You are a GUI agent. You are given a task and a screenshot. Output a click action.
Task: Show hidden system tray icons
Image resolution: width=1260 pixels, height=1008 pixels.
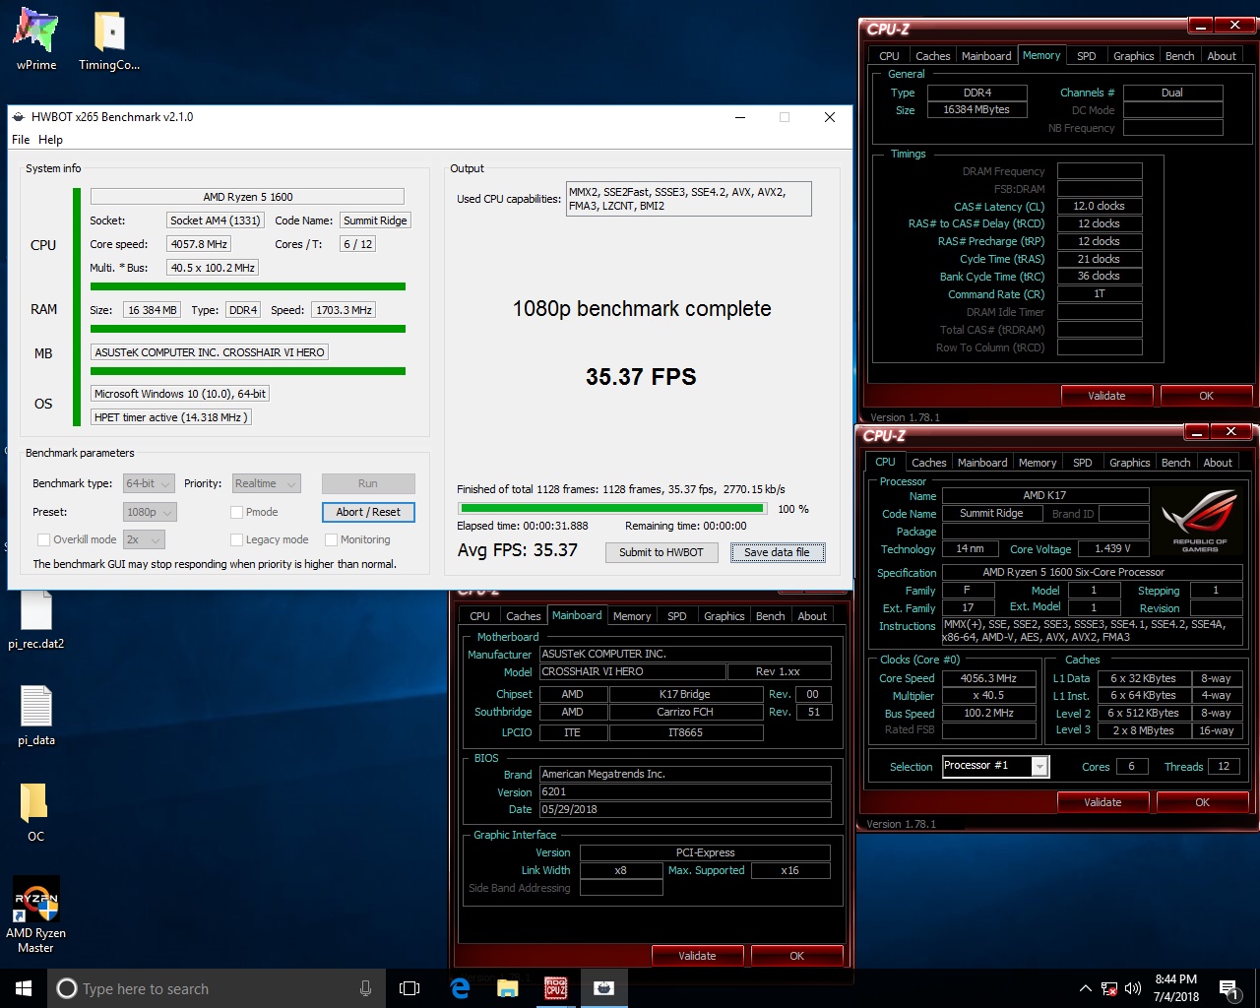(x=1085, y=988)
